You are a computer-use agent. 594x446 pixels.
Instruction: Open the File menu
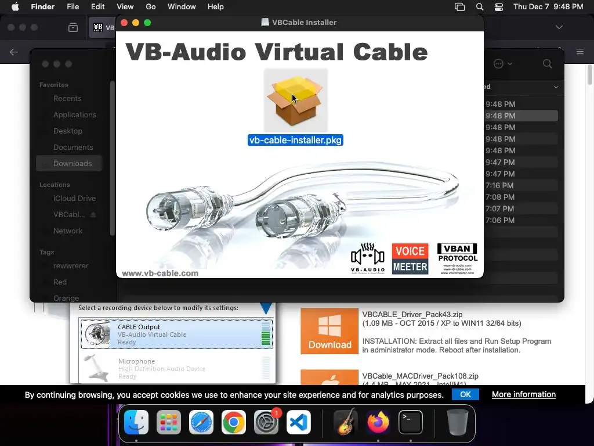73,7
